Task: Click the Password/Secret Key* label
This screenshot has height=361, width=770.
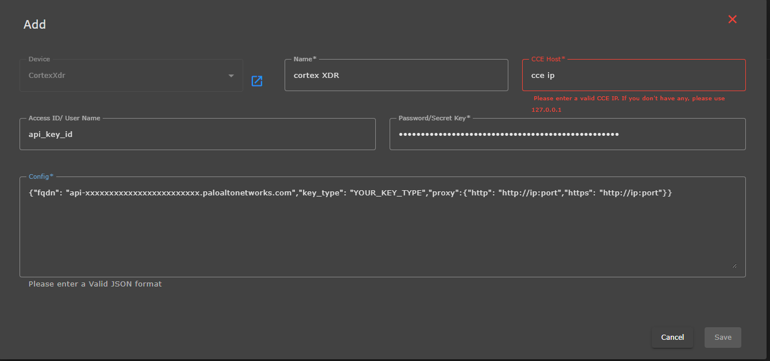Action: 434,118
